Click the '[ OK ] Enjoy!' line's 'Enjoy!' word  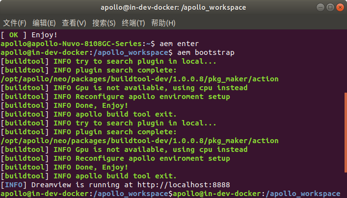(44, 35)
